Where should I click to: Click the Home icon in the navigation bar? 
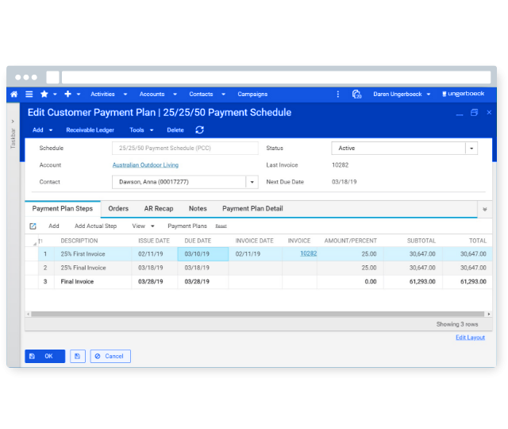click(x=14, y=94)
